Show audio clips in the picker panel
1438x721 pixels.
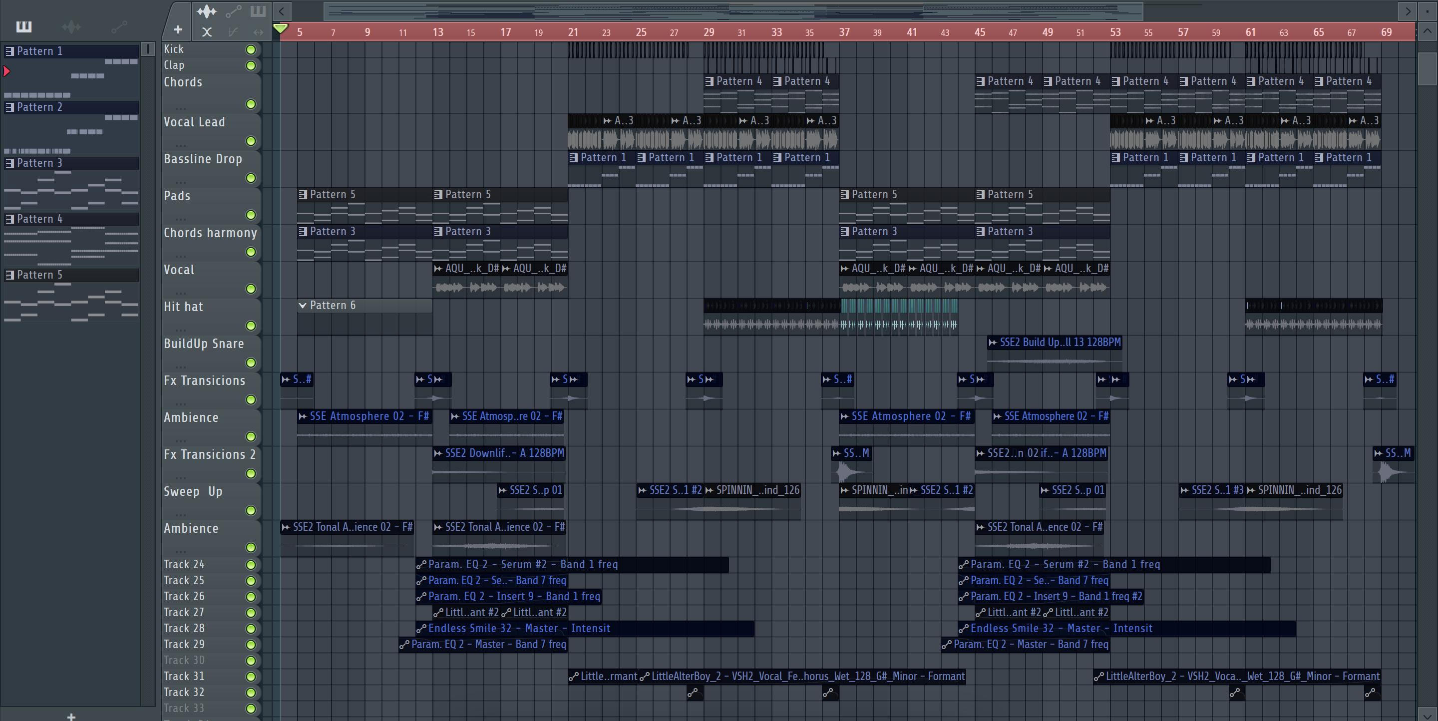click(71, 26)
